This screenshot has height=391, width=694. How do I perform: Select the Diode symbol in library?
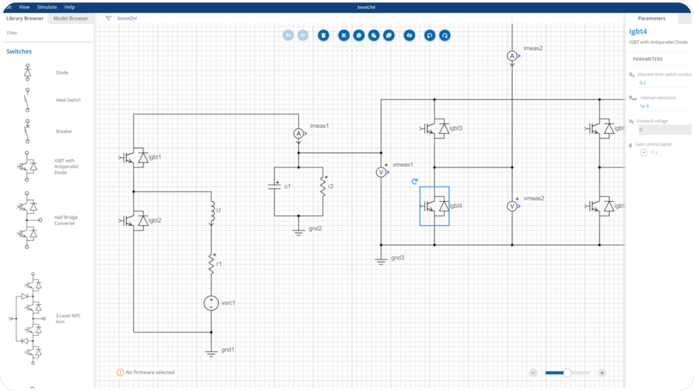pos(27,72)
